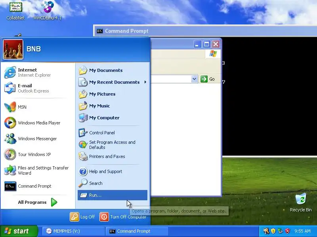Click the Log Off button
Screen dimensions: 317x237
pos(82,217)
